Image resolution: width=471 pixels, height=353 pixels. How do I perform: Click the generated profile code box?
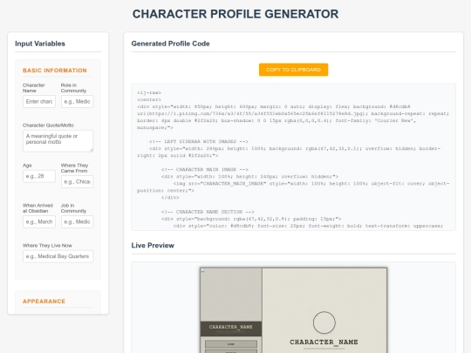[x=293, y=157]
